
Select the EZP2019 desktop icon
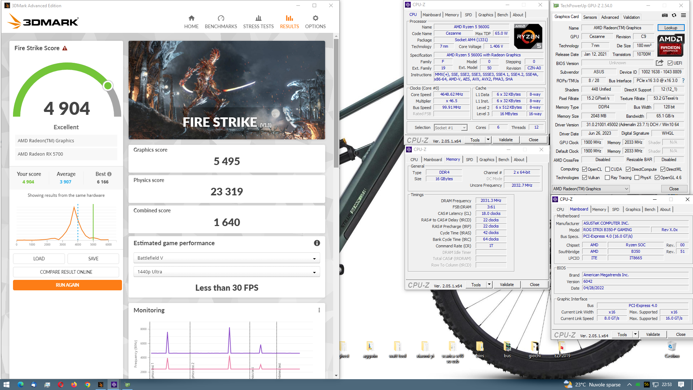(562, 350)
